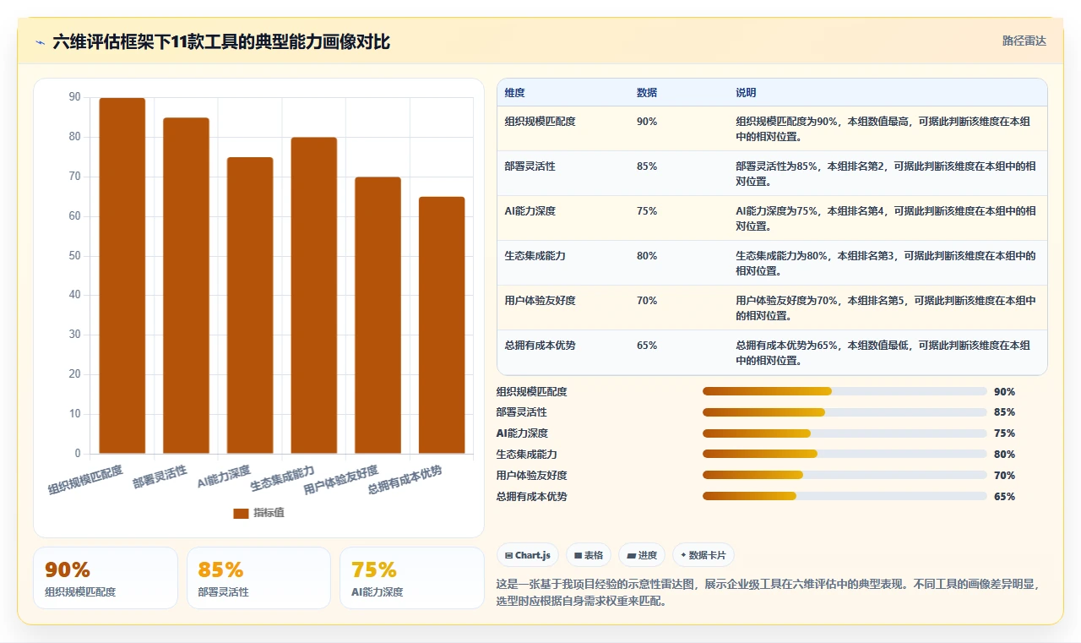The image size is (1081, 643).
Task: Click the 70% value in table
Action: (x=647, y=301)
